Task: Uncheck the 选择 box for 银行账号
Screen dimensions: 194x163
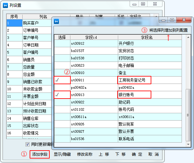Action: pyautogui.click(x=62, y=95)
